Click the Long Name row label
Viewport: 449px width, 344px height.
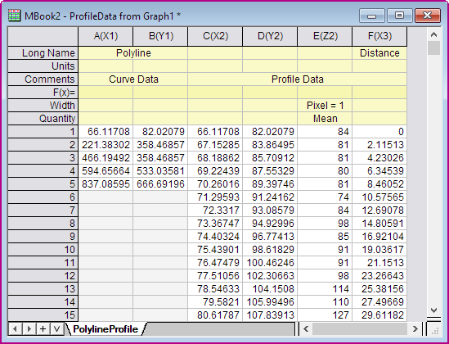(x=43, y=53)
